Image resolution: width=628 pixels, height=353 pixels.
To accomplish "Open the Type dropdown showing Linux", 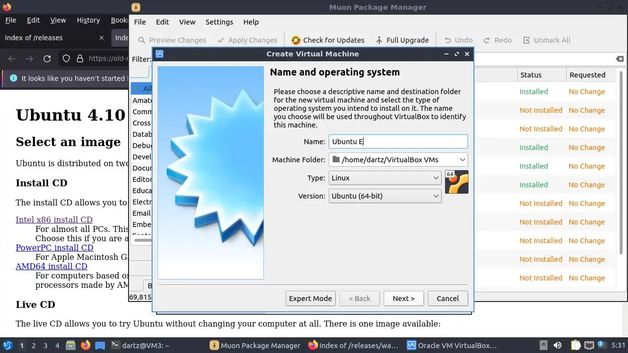I will 385,178.
